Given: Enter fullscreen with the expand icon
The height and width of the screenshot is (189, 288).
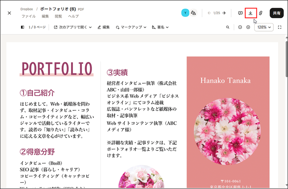Looking at the screenshot, I should (280, 27).
